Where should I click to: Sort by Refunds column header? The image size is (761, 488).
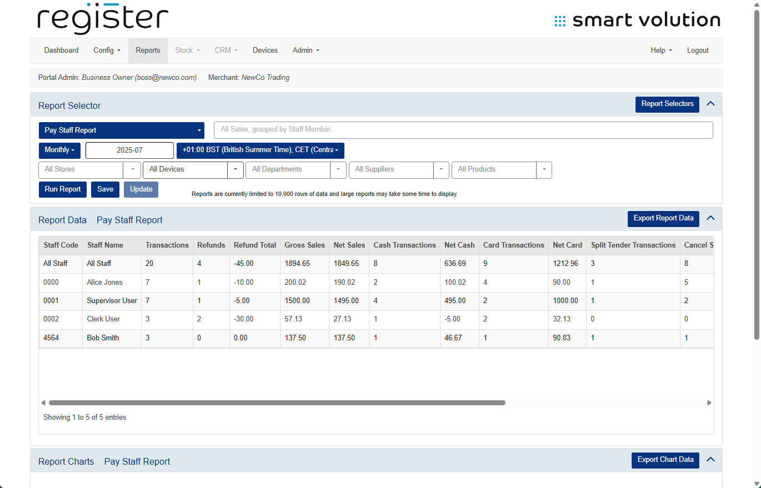212,245
